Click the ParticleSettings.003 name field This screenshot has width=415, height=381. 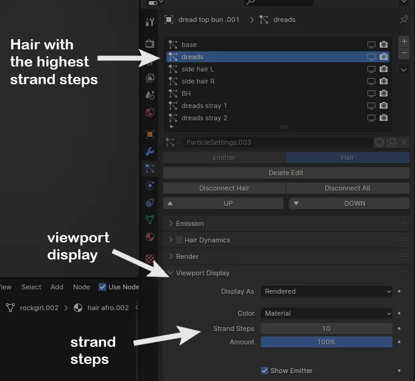click(x=278, y=142)
